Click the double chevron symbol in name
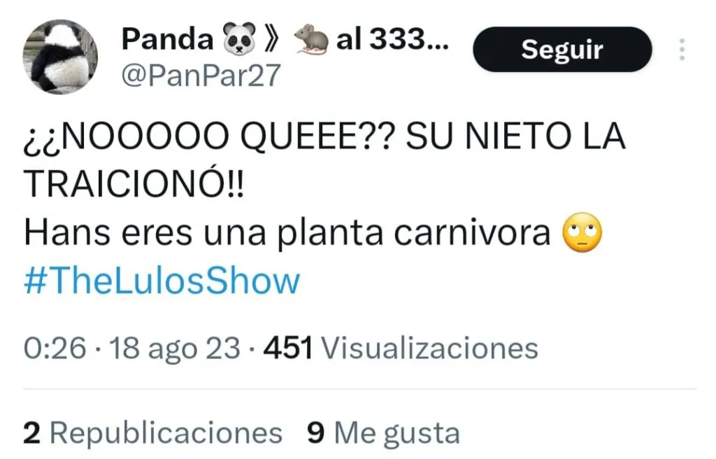This screenshot has width=716, height=459. (x=271, y=39)
